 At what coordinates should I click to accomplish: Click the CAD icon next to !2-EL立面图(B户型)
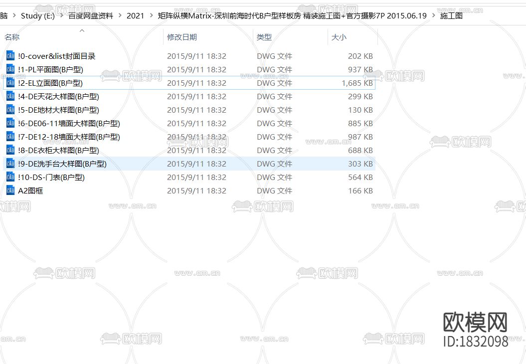pyautogui.click(x=10, y=83)
